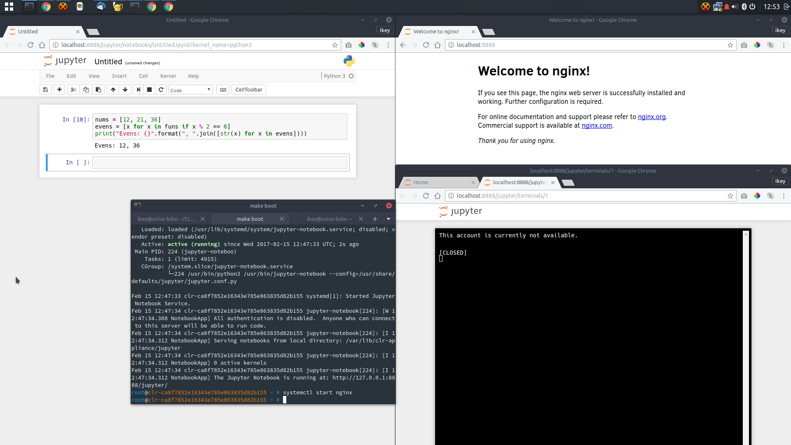Interrupt the kernel with the stop icon
The image size is (791, 445).
[x=150, y=90]
